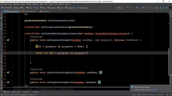The width and height of the screenshot is (172, 96).
Task: Click the src folder breadcrumb
Action: click(x=23, y=8)
